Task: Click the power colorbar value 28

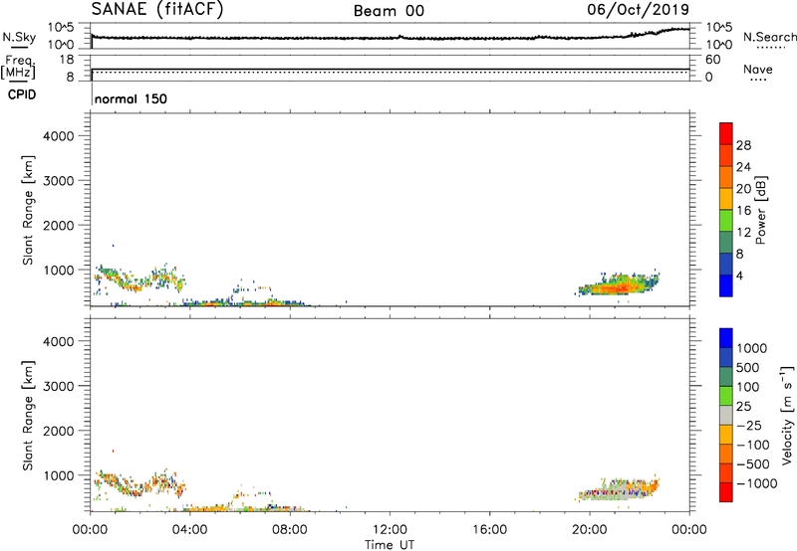Action: point(743,145)
